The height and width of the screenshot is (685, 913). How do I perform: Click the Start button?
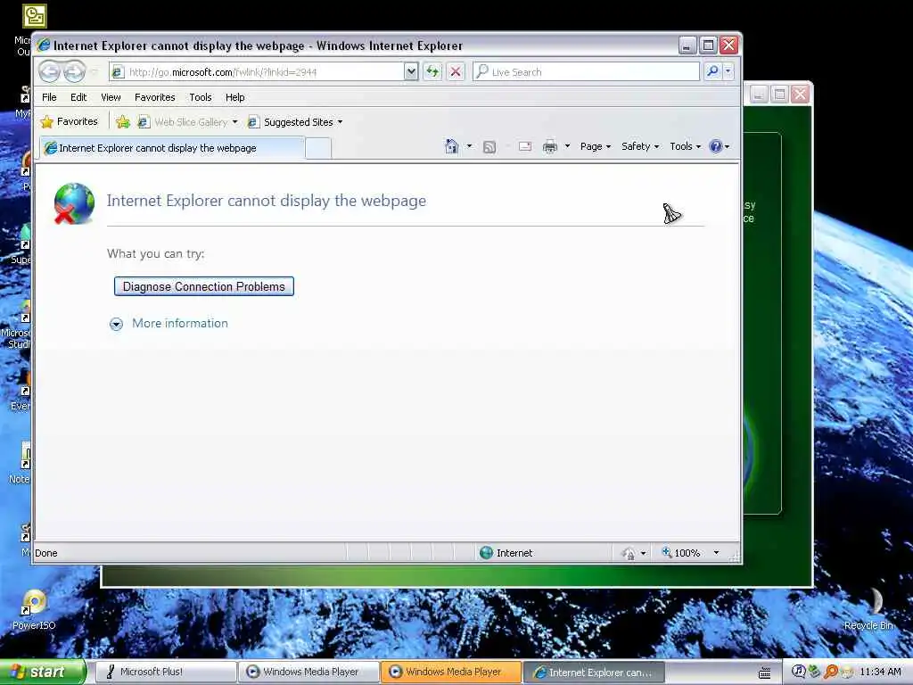click(x=43, y=672)
